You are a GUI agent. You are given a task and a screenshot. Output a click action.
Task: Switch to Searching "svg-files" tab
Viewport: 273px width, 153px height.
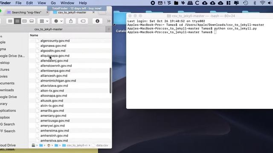point(26,12)
